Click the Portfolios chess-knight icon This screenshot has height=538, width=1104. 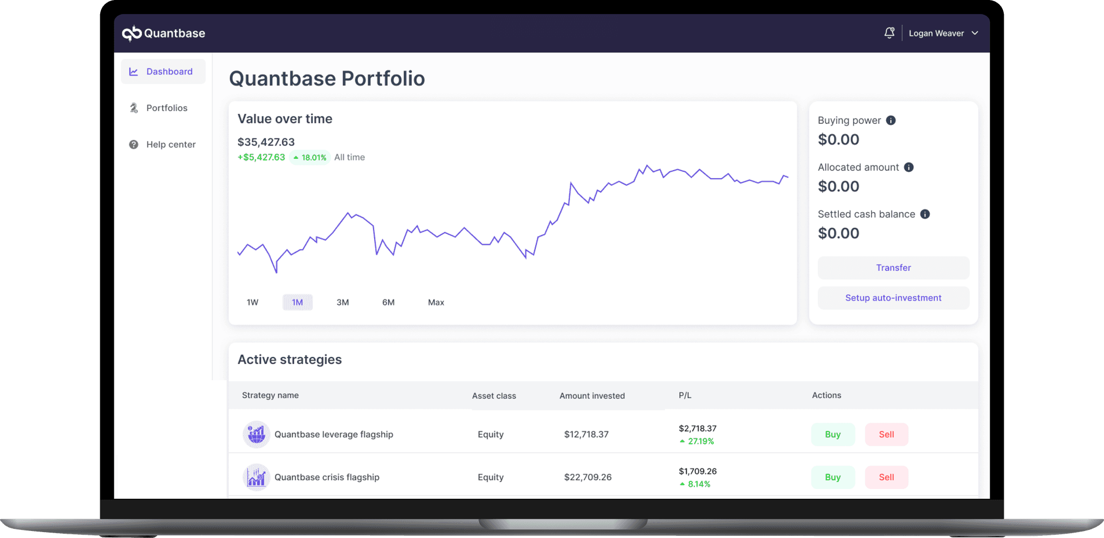click(x=133, y=108)
